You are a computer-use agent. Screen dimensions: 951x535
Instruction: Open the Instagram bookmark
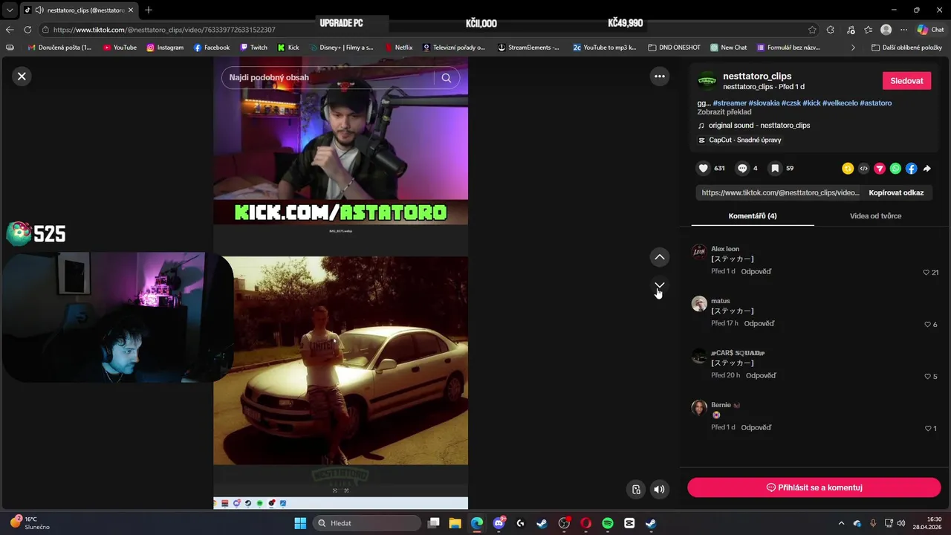[x=165, y=48]
